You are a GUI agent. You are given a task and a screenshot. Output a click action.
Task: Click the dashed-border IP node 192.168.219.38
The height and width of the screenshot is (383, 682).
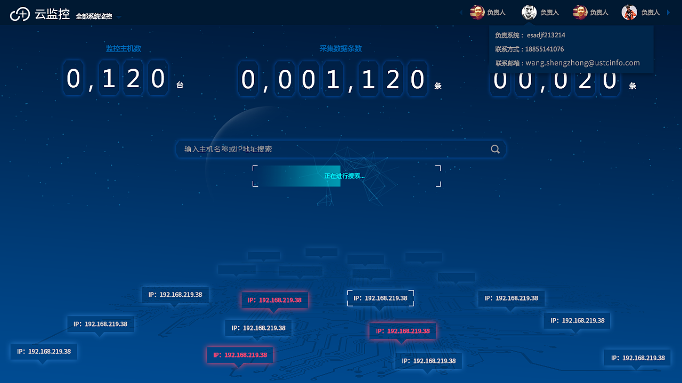(x=380, y=298)
